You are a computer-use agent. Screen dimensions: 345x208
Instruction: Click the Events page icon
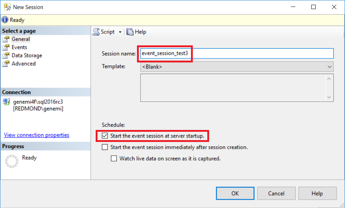(x=6, y=48)
